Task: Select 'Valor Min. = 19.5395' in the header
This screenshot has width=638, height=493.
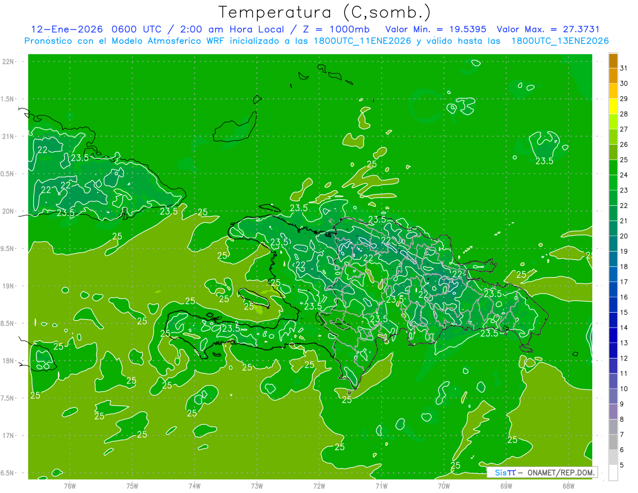Action: pyautogui.click(x=436, y=29)
